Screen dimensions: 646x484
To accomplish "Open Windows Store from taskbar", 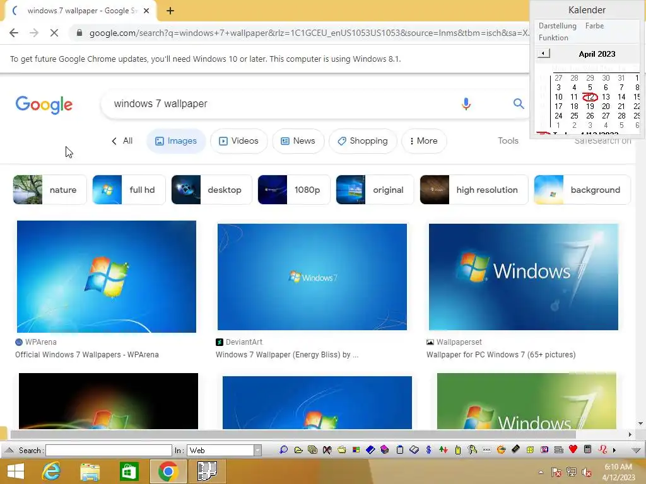I will [129, 471].
